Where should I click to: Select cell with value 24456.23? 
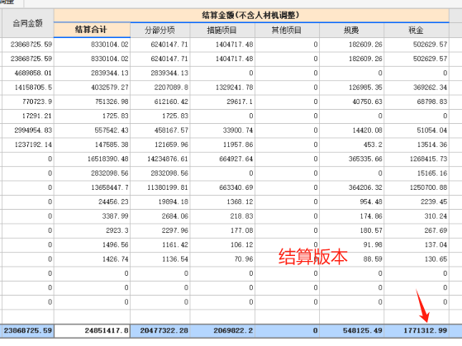[92, 201]
